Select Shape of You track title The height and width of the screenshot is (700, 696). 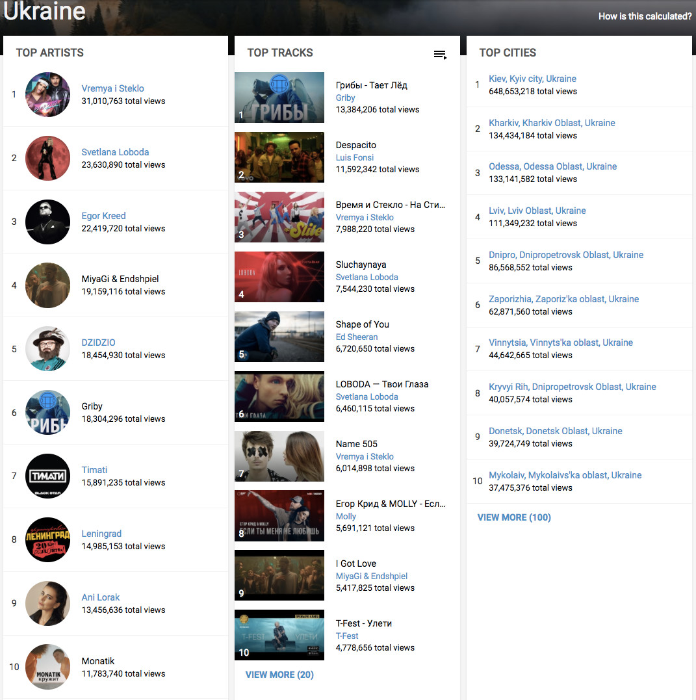coord(362,324)
